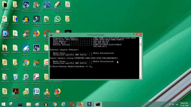Open File Explorer from the taskbar
Screen dimensions: 191x107
click(29, 104)
